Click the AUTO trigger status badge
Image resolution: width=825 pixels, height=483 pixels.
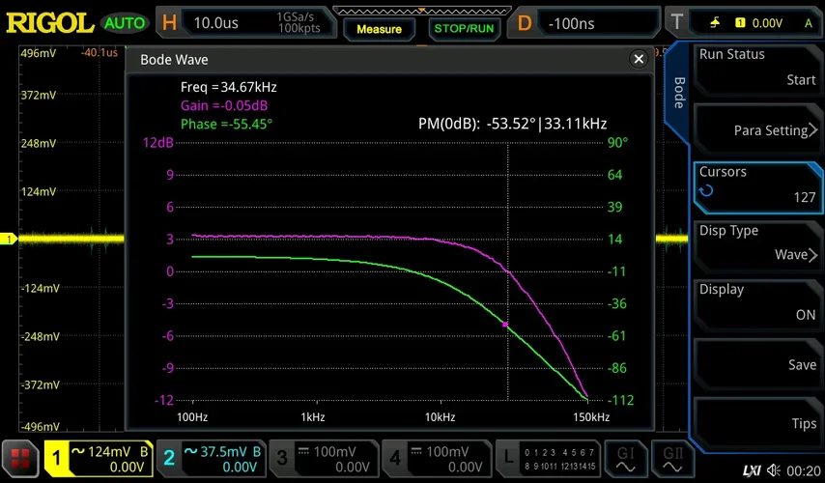click(125, 23)
